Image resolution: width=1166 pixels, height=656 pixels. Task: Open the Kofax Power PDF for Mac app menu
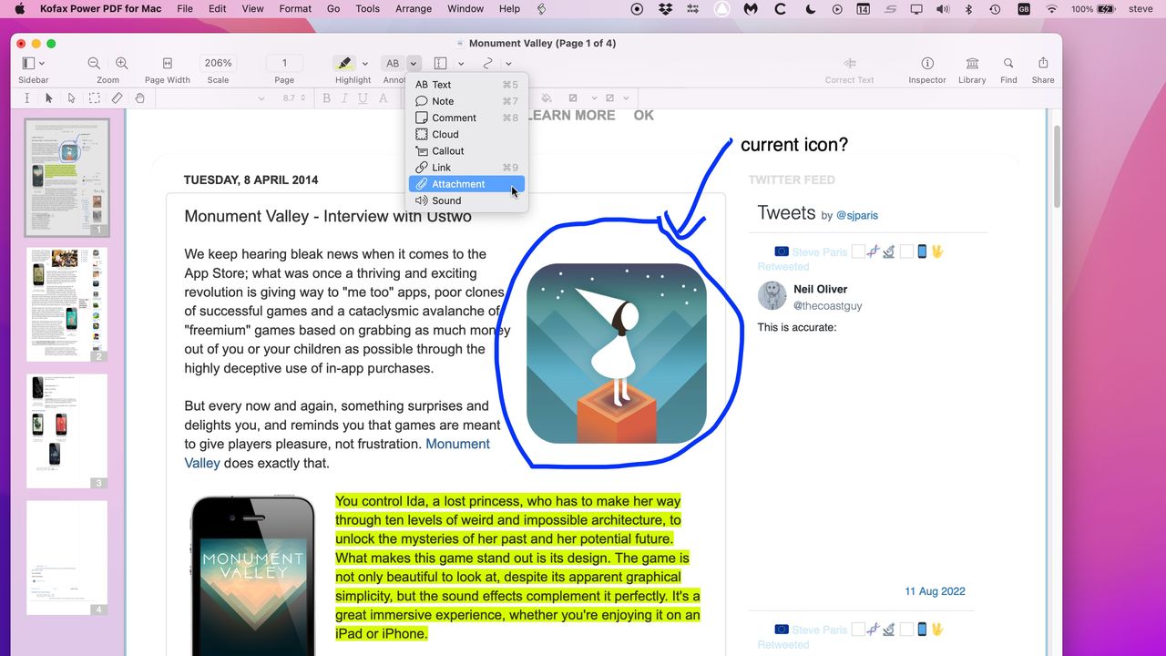[x=100, y=8]
